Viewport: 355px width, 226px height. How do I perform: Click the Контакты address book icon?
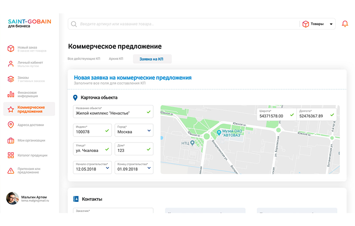pos(76,199)
